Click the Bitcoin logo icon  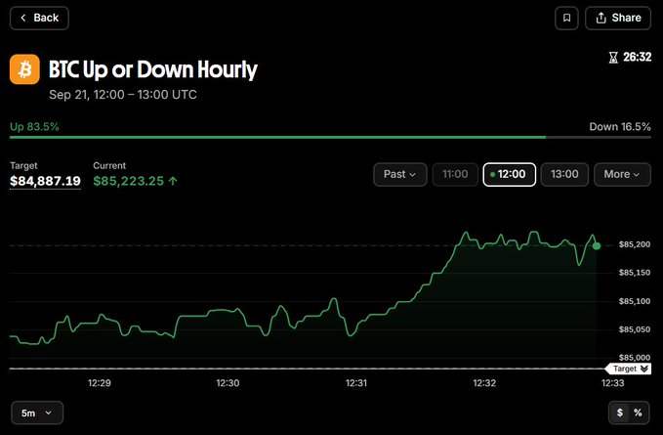(24, 69)
